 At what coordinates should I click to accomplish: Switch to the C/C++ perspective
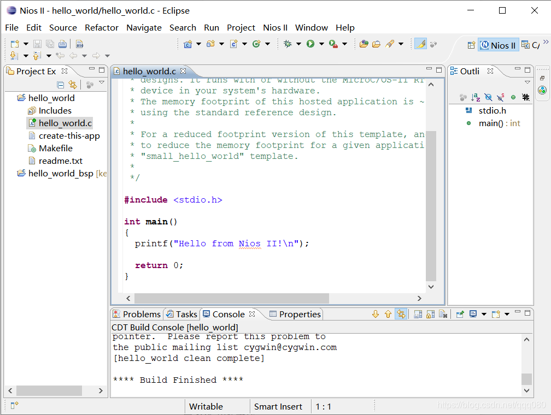point(531,45)
